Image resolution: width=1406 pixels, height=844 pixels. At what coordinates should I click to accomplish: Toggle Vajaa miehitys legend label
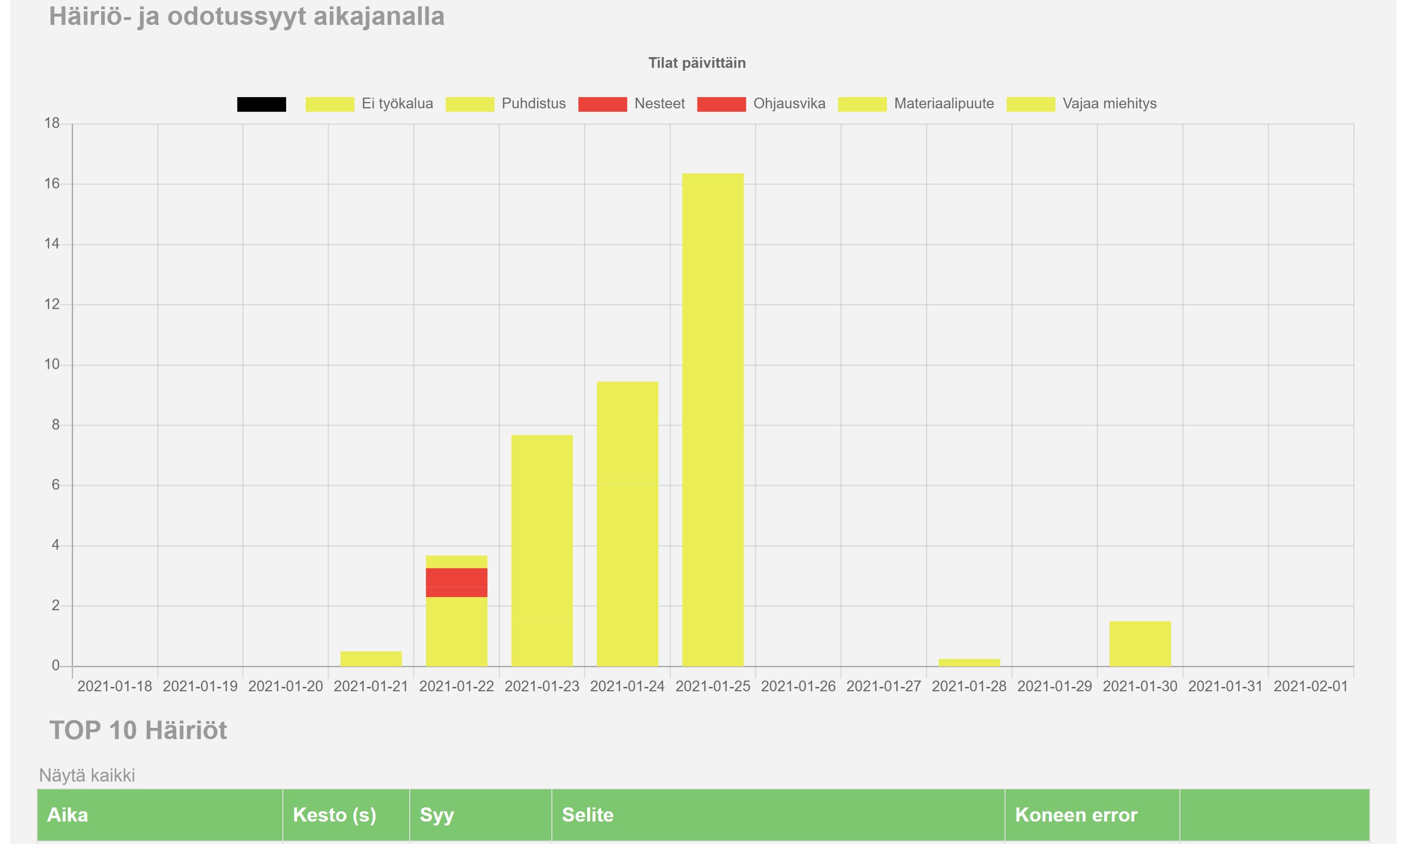1109,104
